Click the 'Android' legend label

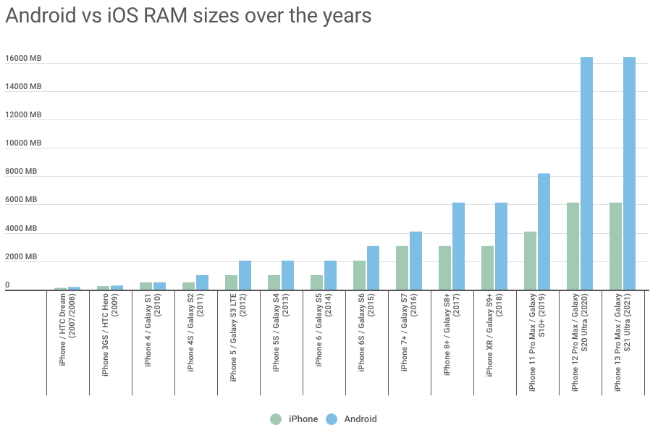click(360, 419)
